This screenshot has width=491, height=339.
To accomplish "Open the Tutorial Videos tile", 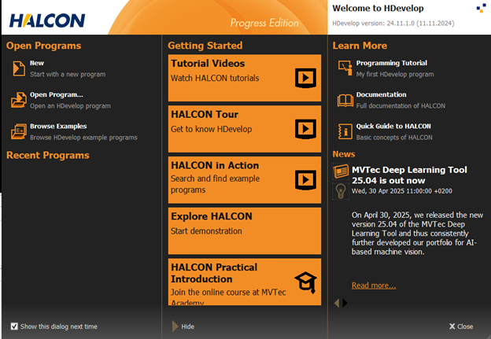I will 245,78.
